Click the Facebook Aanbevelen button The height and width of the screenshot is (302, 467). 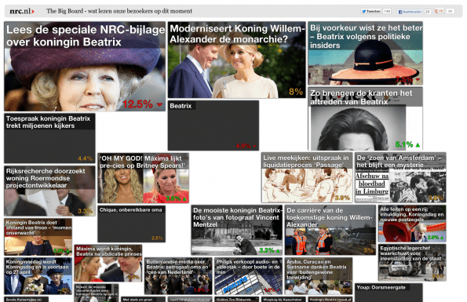point(410,12)
